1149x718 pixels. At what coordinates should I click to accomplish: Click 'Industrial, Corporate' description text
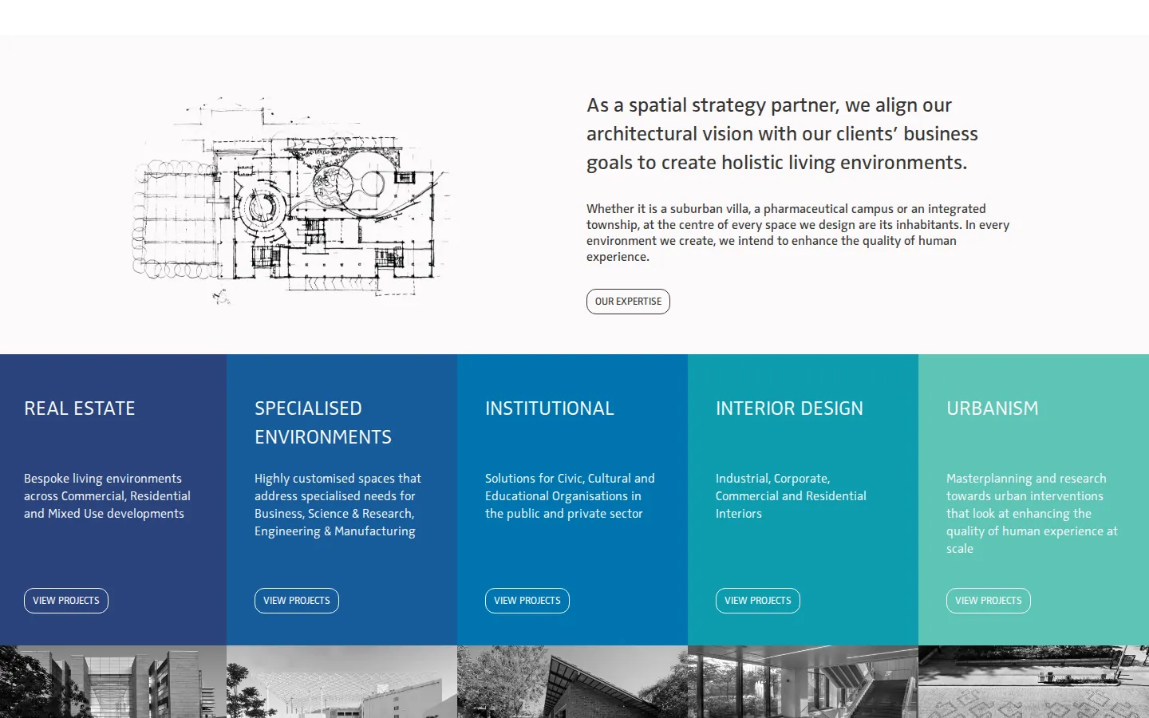pos(791,496)
